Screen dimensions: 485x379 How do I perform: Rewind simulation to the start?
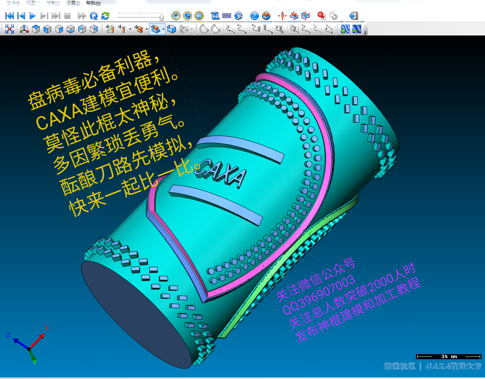point(10,16)
